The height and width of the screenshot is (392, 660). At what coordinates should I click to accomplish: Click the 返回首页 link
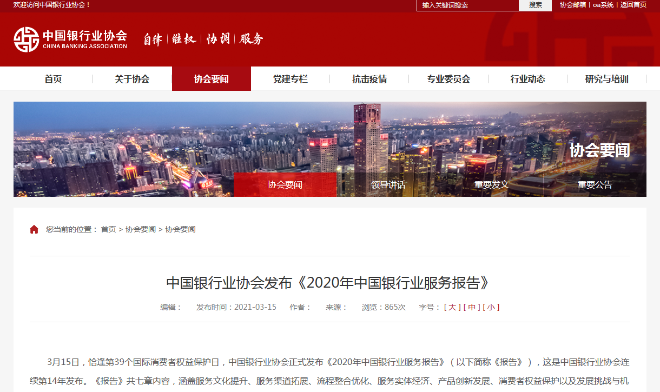633,5
